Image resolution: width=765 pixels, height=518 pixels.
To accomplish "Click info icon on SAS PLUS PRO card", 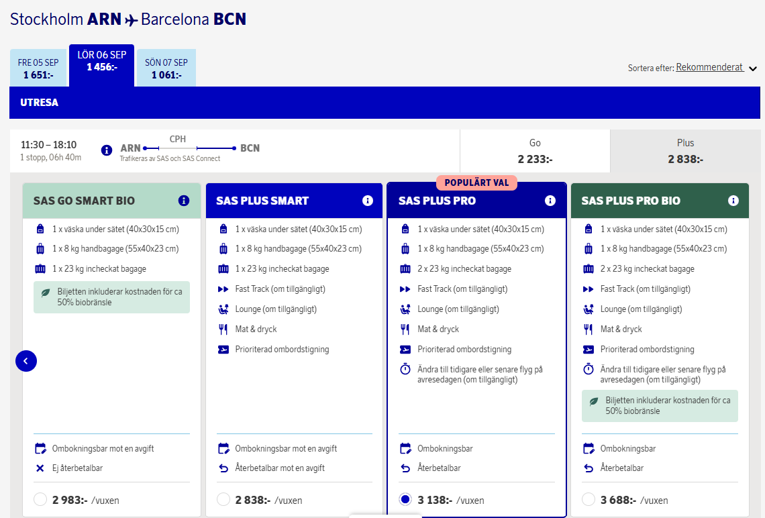I will click(550, 201).
